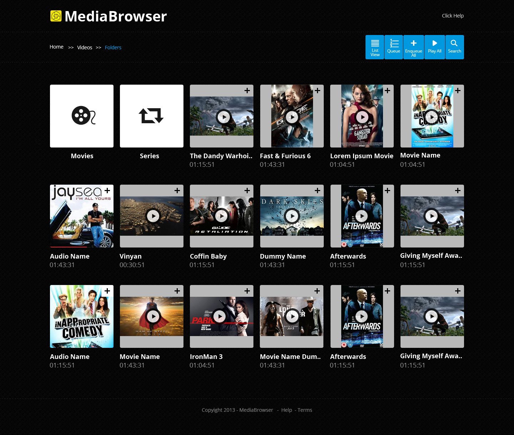Click the Enqueue All button
This screenshot has width=514, height=435.
click(414, 47)
